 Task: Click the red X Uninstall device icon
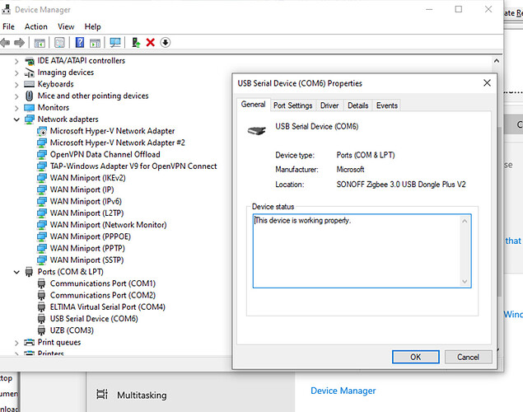click(x=150, y=42)
